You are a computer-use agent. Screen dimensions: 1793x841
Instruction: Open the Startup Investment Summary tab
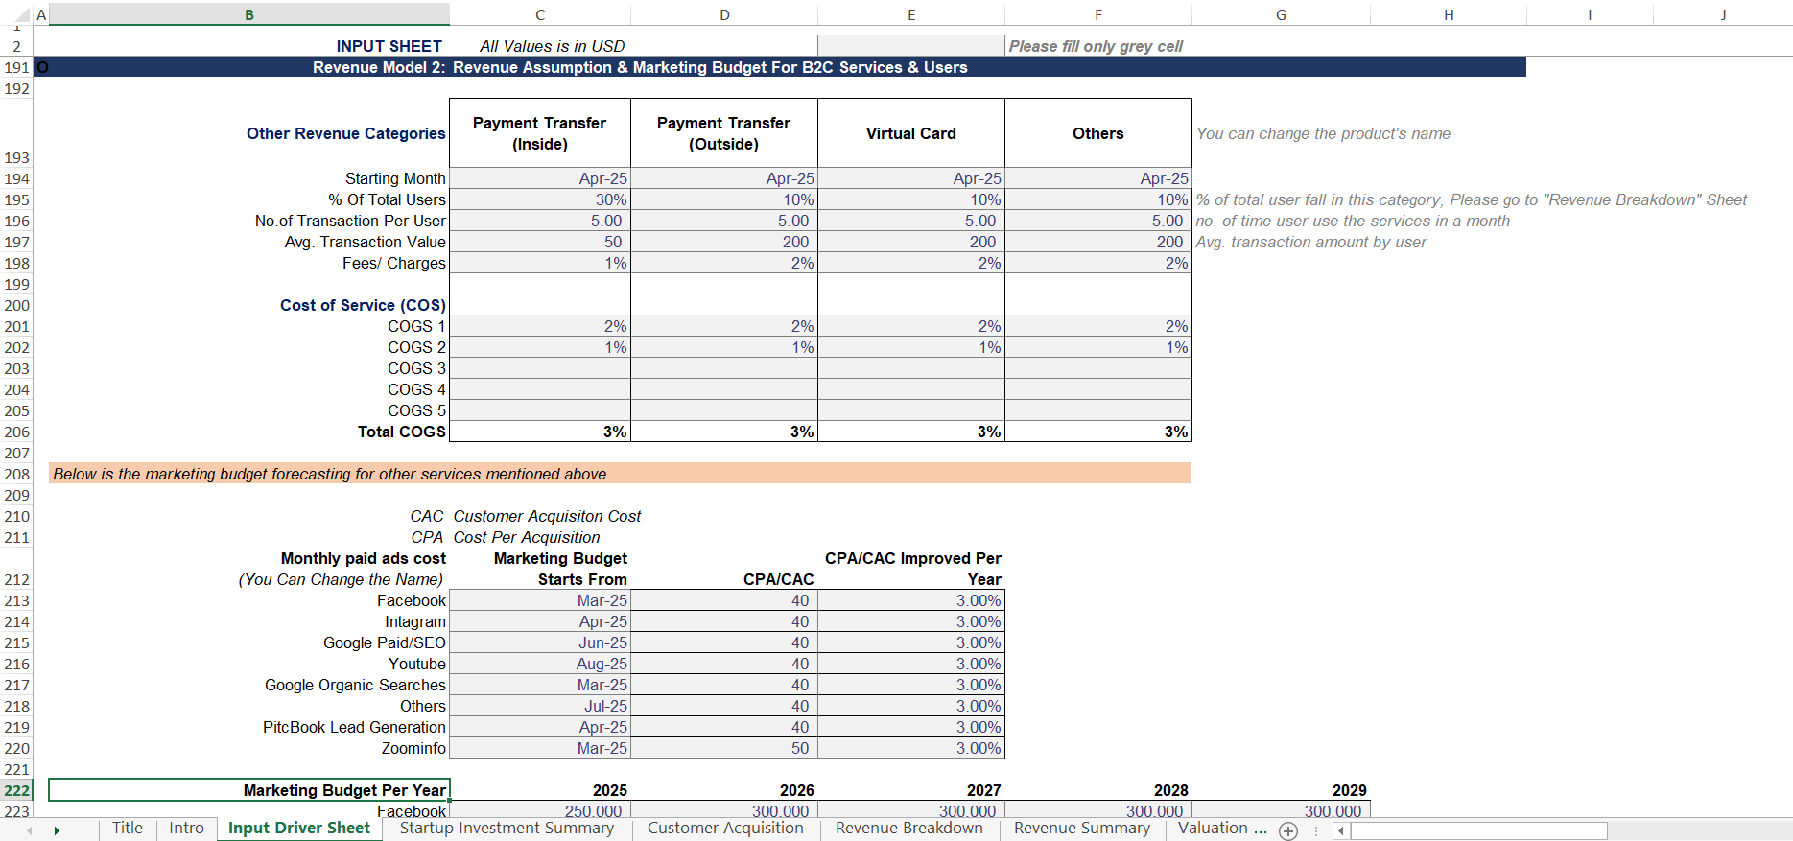(x=507, y=829)
